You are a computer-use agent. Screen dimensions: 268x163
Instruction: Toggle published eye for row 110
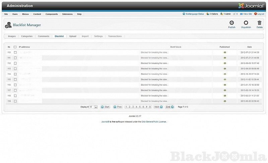click(x=225, y=53)
